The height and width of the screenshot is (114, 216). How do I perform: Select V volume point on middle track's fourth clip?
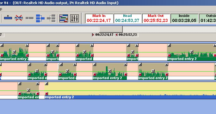pos(153,71)
